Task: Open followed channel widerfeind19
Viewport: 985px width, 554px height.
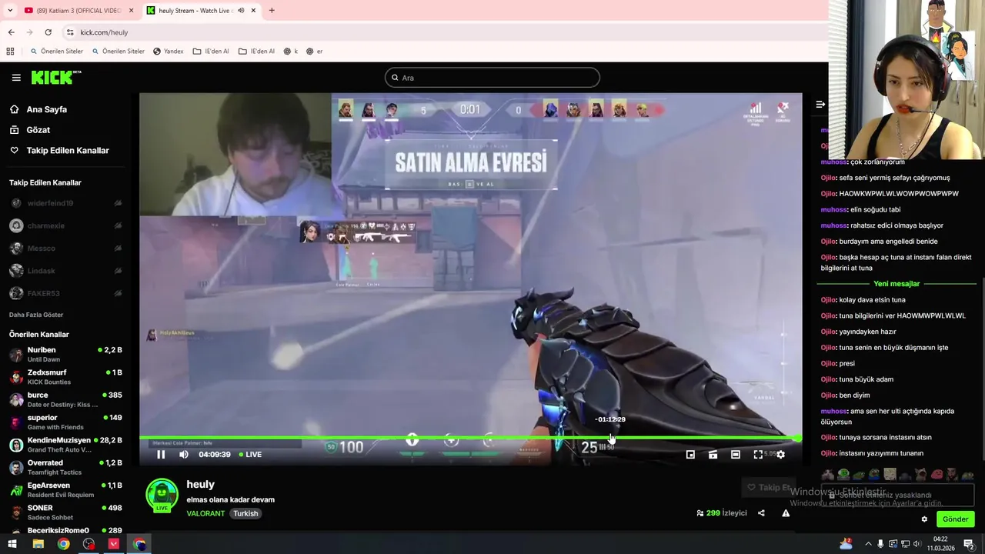Action: [x=65, y=203]
